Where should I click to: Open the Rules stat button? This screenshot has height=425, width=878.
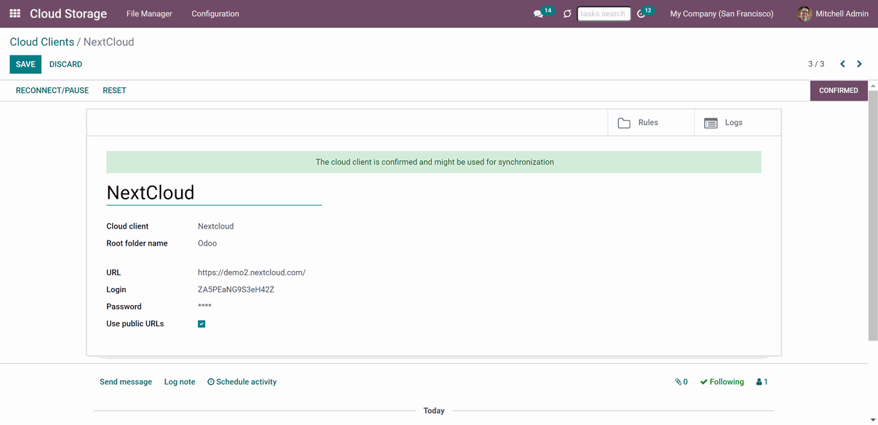point(651,123)
